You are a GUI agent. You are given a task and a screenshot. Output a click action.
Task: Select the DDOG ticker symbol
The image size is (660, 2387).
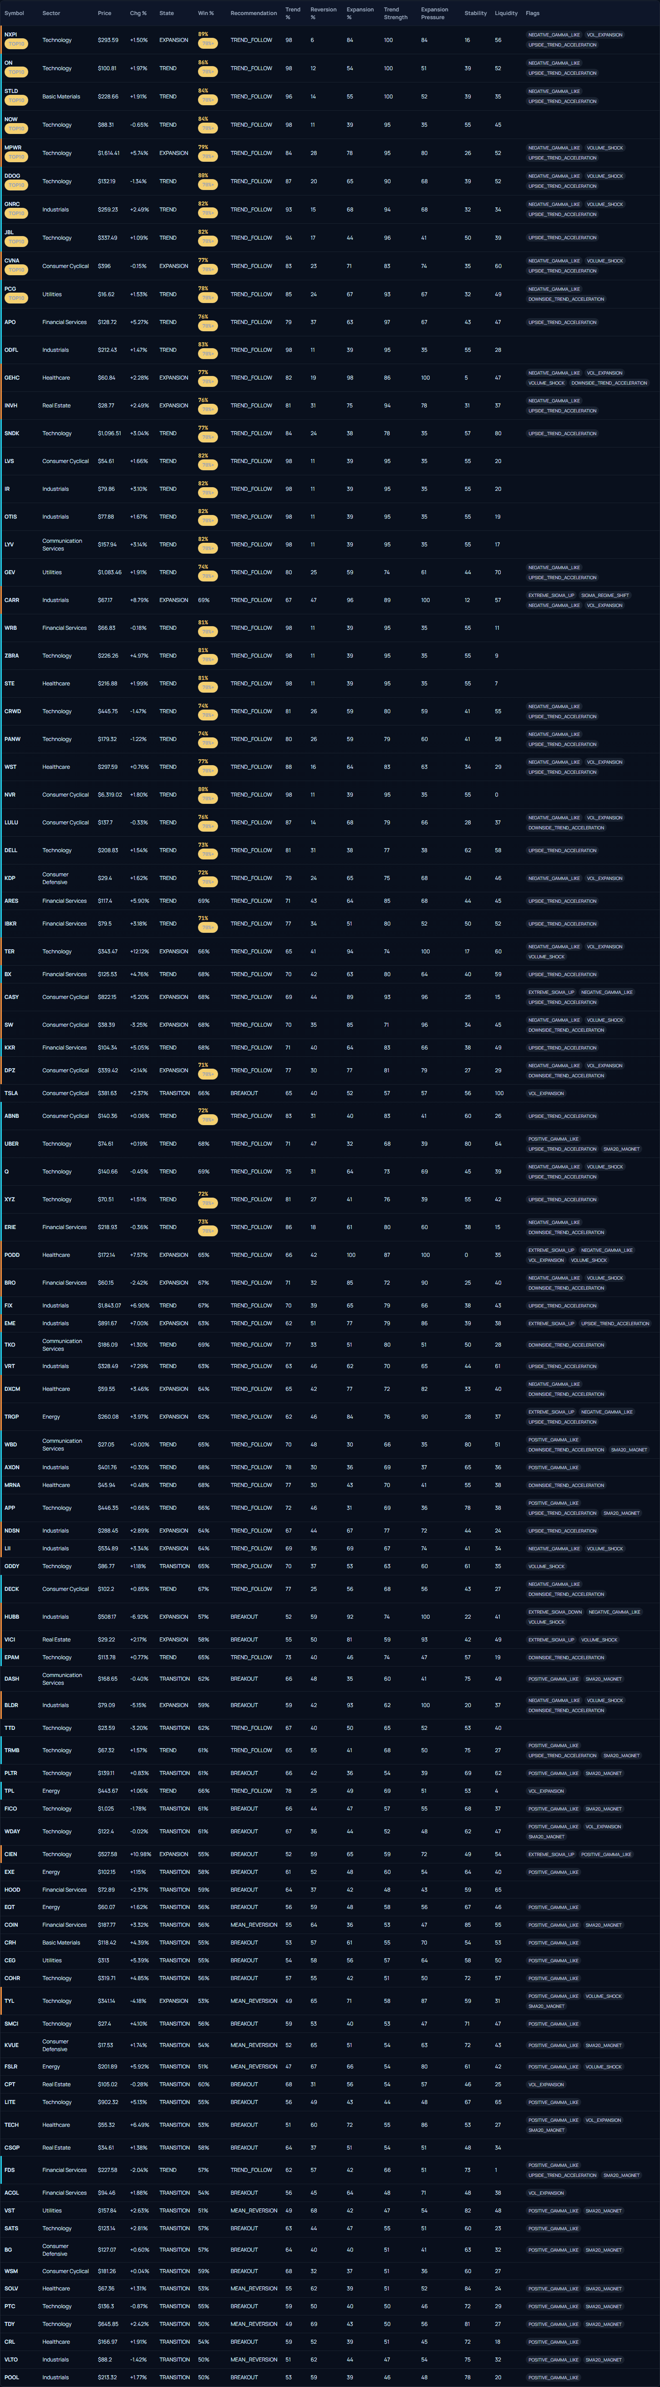coord(12,176)
